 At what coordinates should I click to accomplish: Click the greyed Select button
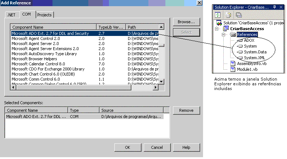pos(186,32)
